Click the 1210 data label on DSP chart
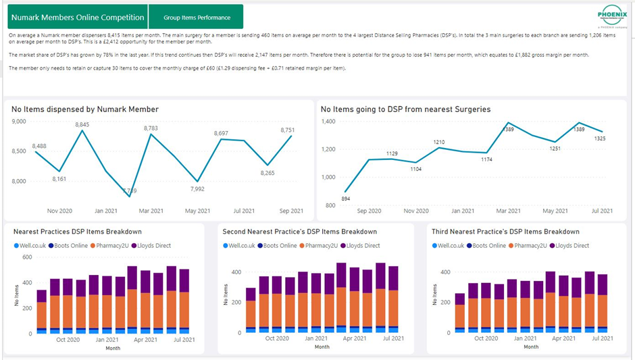This screenshot has height=360, width=635. point(439,142)
